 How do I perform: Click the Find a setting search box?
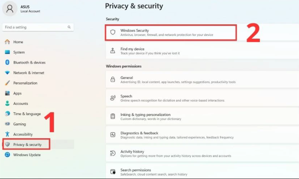click(x=35, y=27)
